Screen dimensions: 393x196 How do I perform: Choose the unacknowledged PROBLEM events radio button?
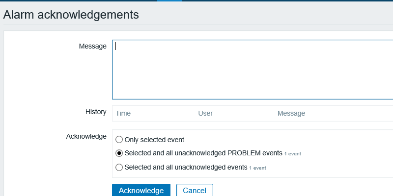coord(119,153)
